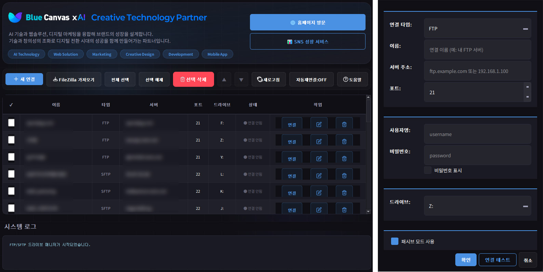543x272 pixels.
Task: Select the Creative Design tag
Action: click(x=140, y=54)
